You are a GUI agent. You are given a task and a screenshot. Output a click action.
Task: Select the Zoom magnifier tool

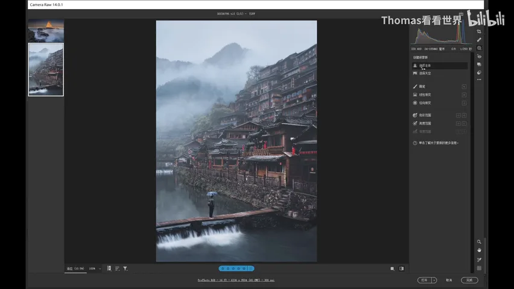[479, 241]
